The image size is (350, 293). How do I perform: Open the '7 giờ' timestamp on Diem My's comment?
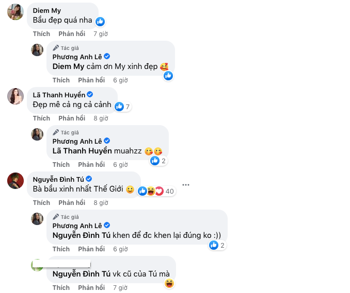(100, 34)
